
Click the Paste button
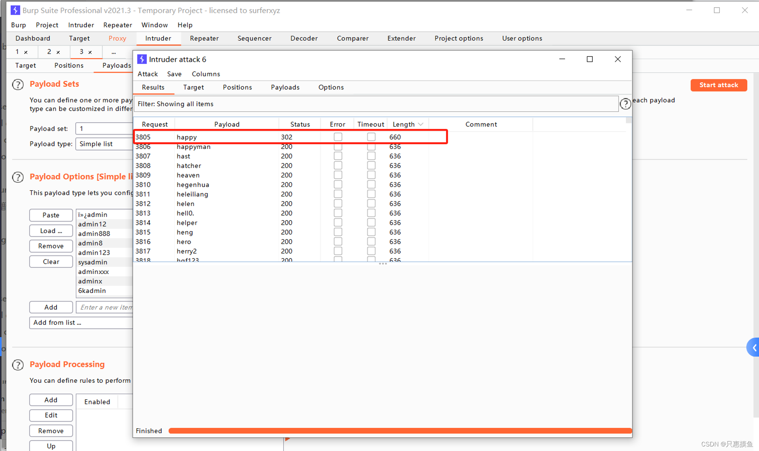(x=51, y=215)
